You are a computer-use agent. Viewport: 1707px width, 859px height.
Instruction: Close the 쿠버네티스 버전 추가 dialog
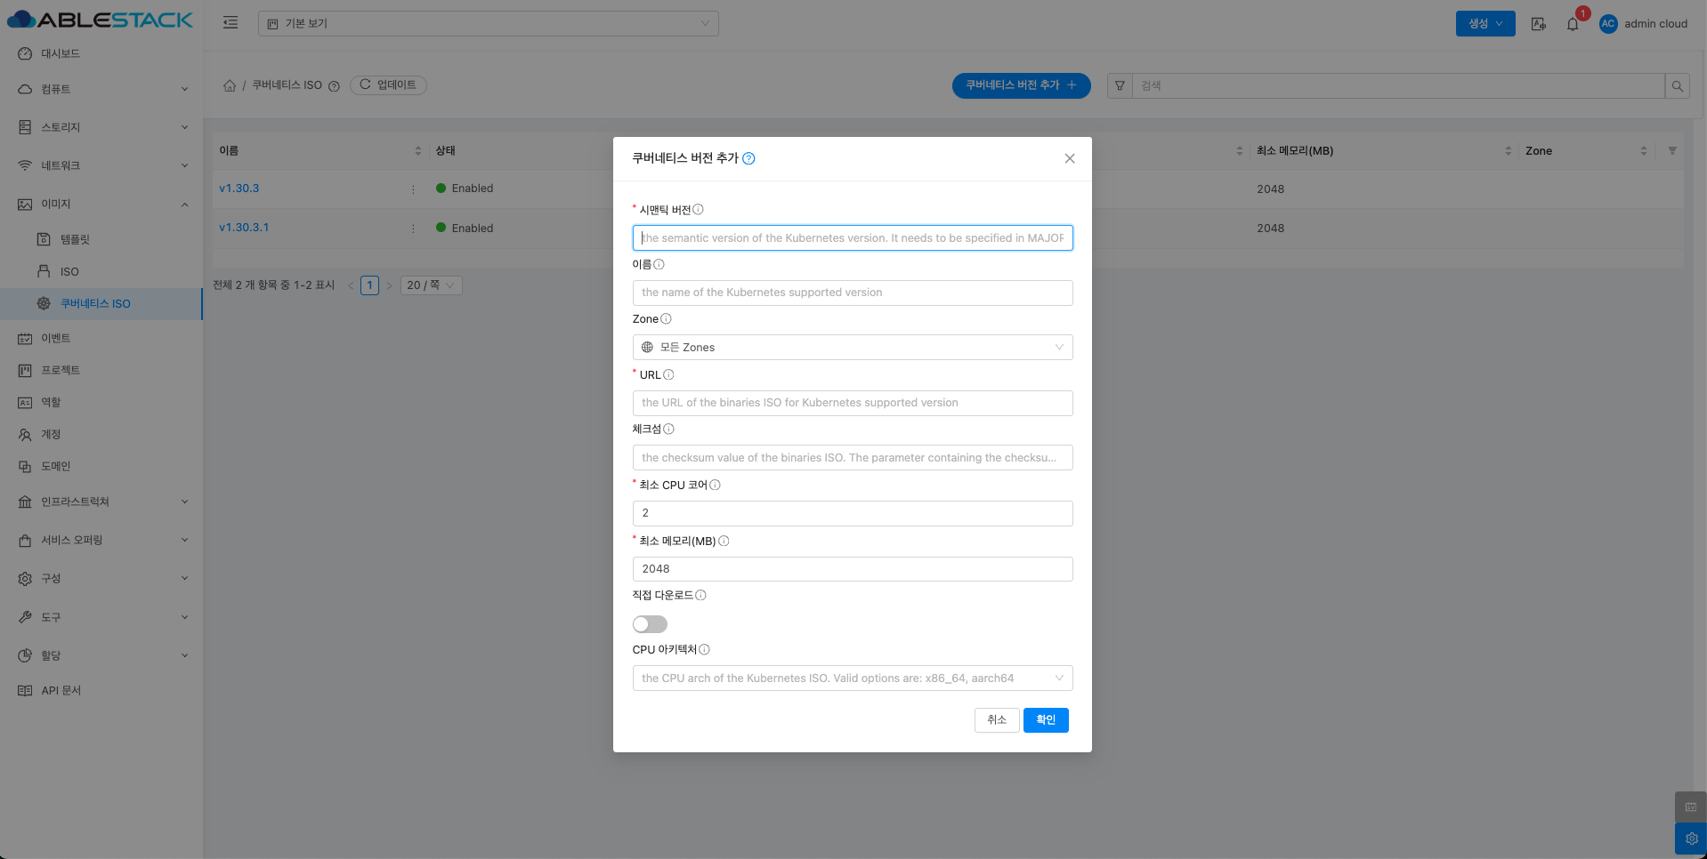[x=1069, y=158]
